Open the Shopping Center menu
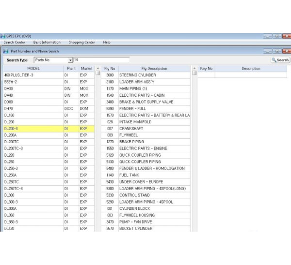 (x=81, y=43)
